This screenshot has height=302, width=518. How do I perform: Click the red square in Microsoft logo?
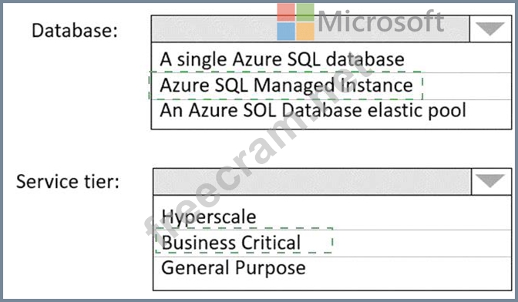pos(286,12)
